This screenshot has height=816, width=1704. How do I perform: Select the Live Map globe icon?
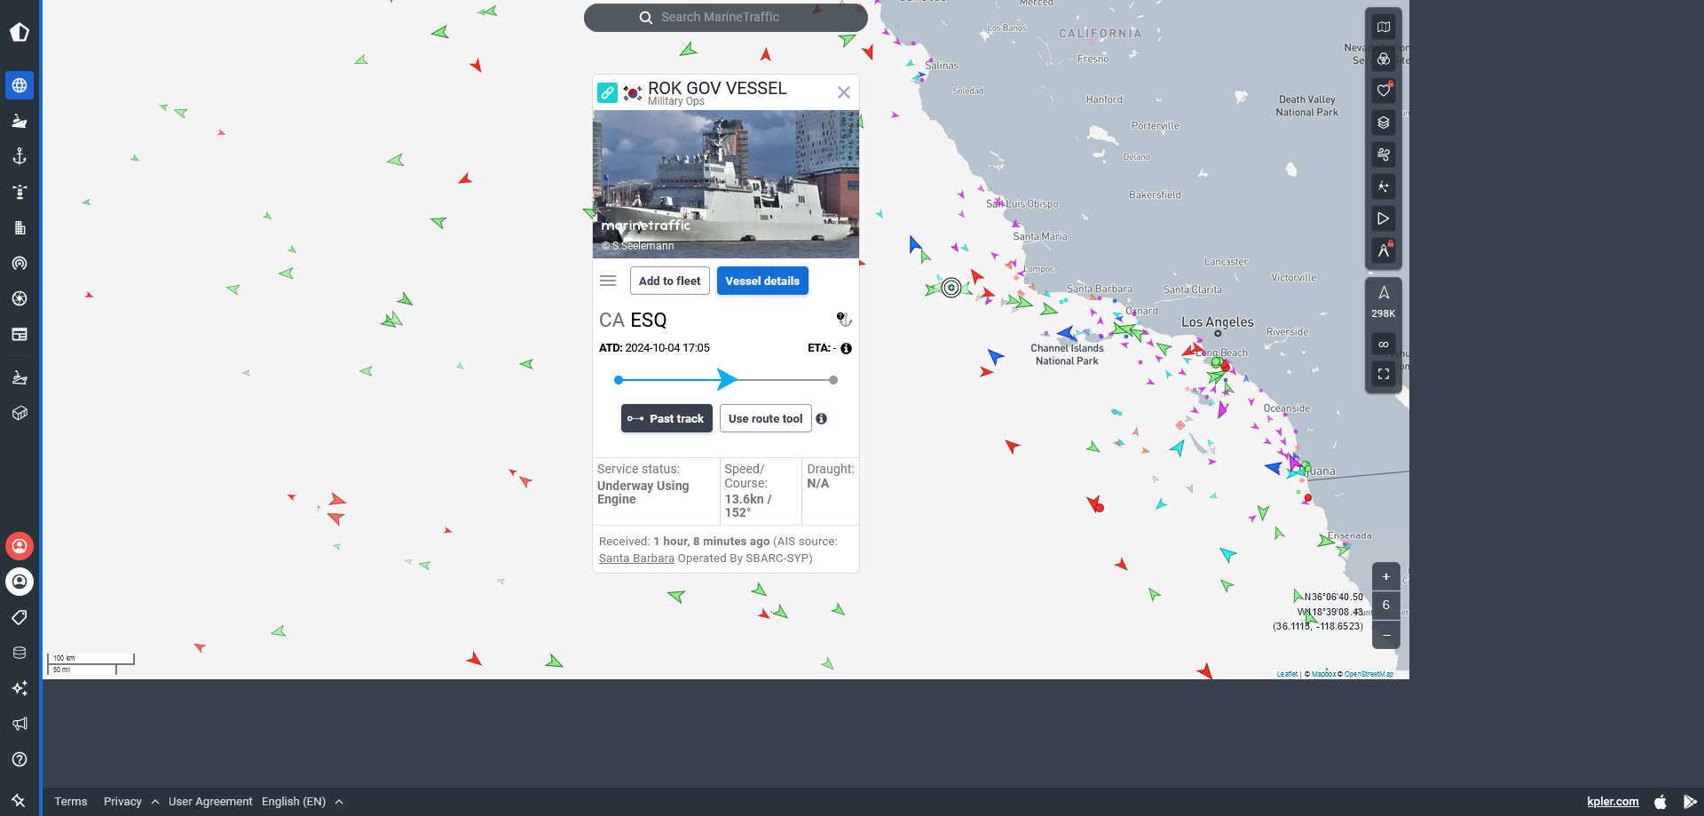pyautogui.click(x=20, y=85)
